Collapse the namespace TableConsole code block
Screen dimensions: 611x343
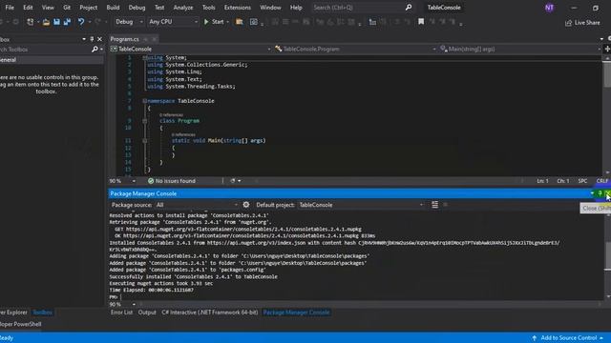pyautogui.click(x=144, y=101)
